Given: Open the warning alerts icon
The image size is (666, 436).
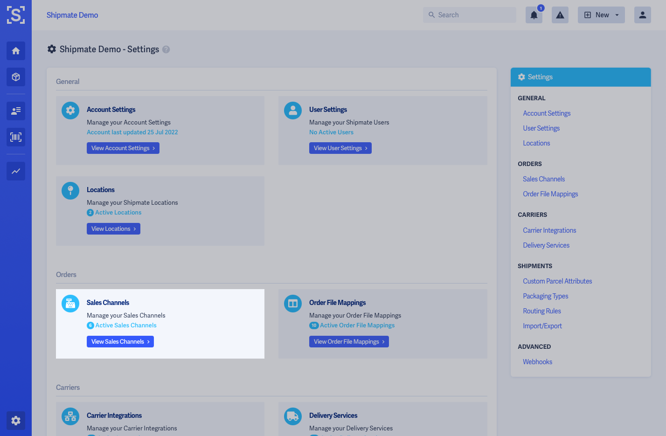Looking at the screenshot, I should pos(560,15).
